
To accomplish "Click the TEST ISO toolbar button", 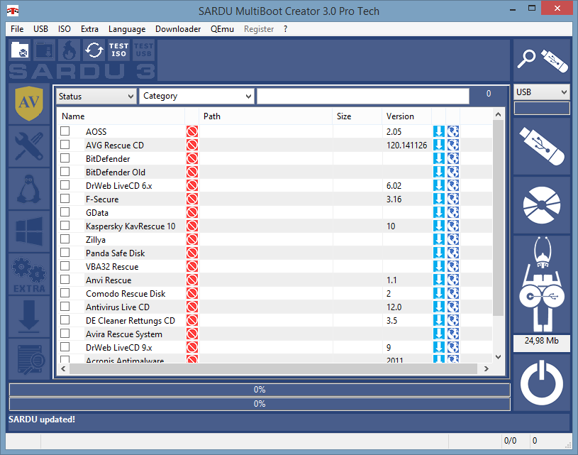I will pos(118,50).
